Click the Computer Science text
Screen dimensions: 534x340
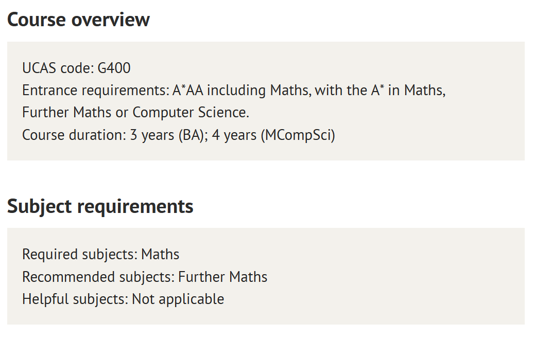pyautogui.click(x=191, y=113)
